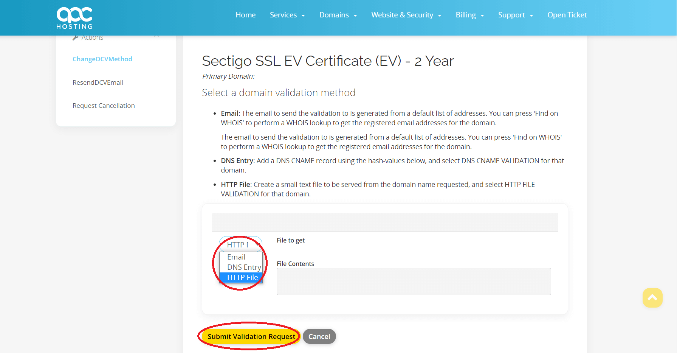
Task: Click the Sectigo SSL EV Certificate title
Action: tap(328, 61)
